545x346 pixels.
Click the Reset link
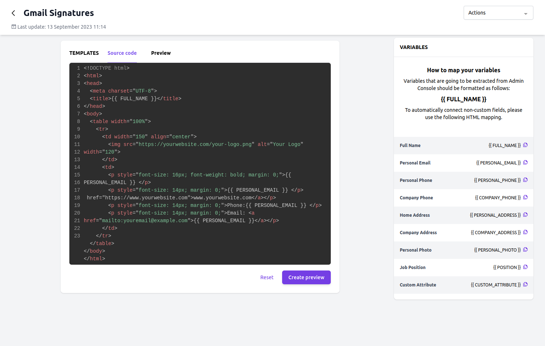pyautogui.click(x=267, y=277)
